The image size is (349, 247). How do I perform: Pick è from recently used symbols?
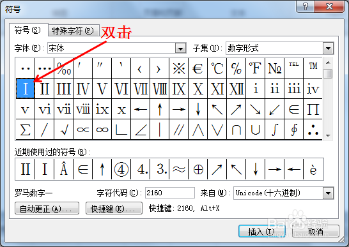pyautogui.click(x=313, y=169)
